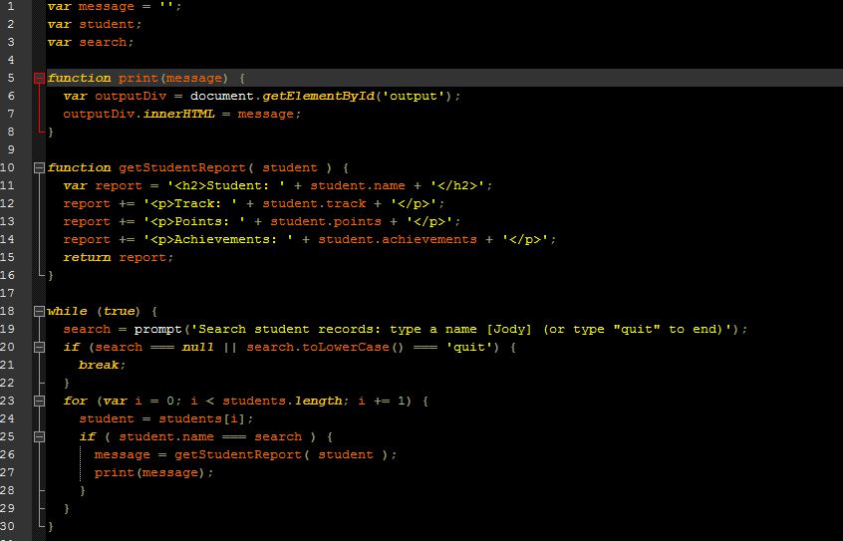Screen dimensions: 843x541
Task: Collapse the getStudentReport function fold marker
Action: pyautogui.click(x=40, y=167)
